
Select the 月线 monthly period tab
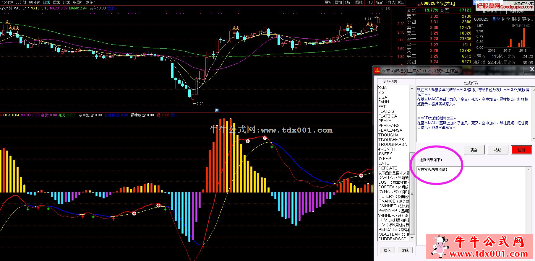click(67, 2)
